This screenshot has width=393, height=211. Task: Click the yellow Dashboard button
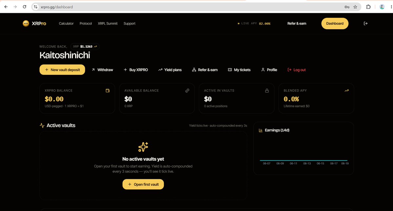point(335,23)
